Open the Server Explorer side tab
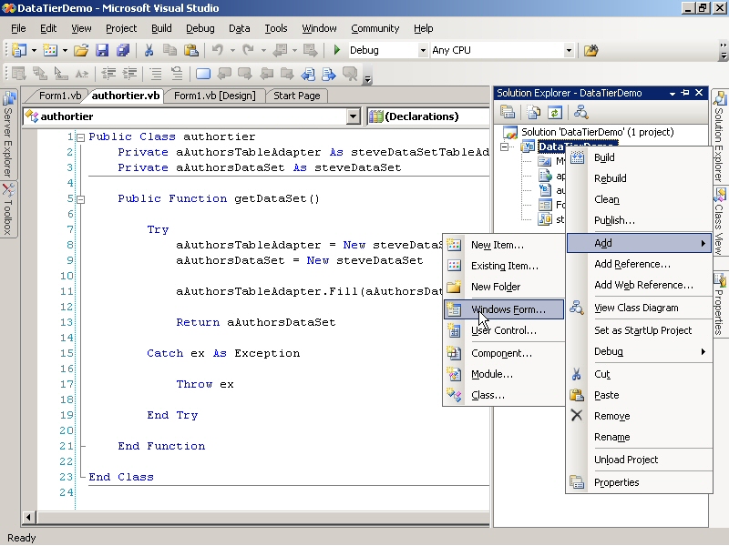Screen dimensions: 729x546 pyautogui.click(x=8, y=135)
